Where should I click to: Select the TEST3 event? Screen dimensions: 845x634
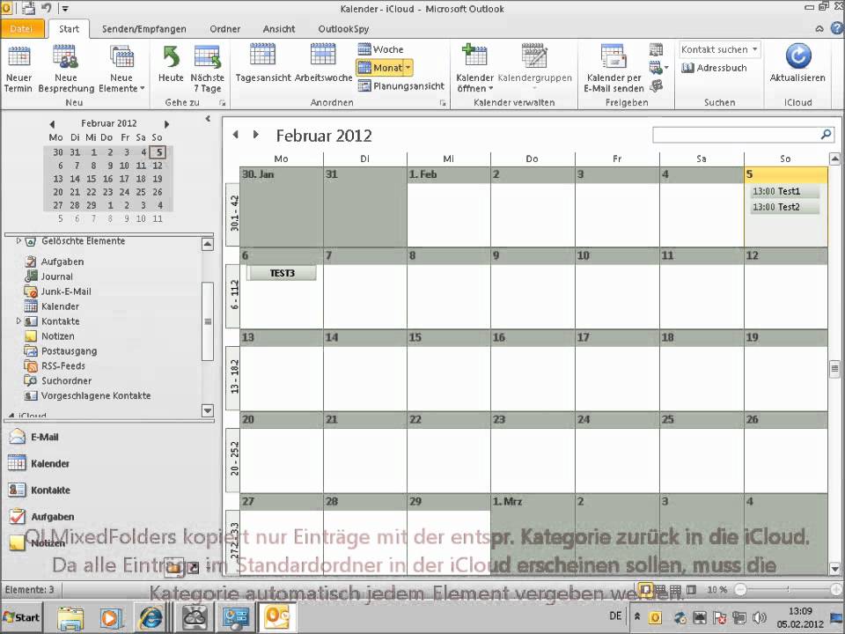pyautogui.click(x=282, y=273)
